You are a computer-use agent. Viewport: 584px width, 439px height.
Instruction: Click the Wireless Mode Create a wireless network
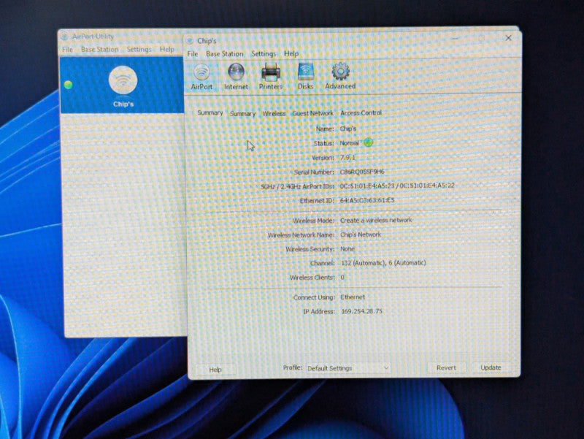coord(376,221)
